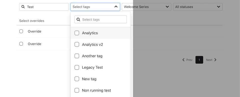Expand the All statuses dropdown
The height and width of the screenshot is (97, 240).
[198, 7]
